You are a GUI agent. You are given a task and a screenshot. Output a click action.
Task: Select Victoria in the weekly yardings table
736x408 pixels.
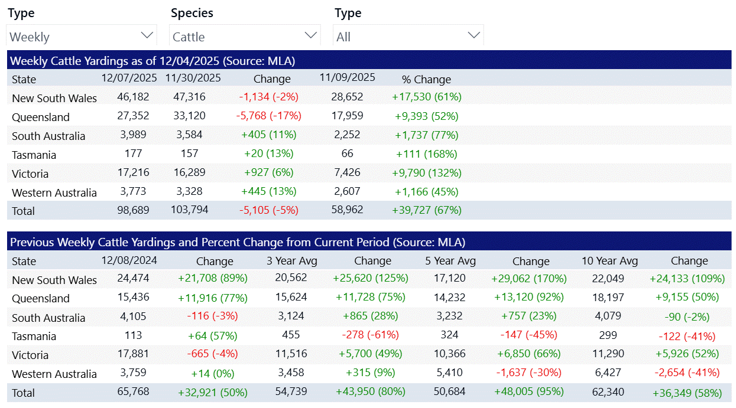[x=30, y=174]
